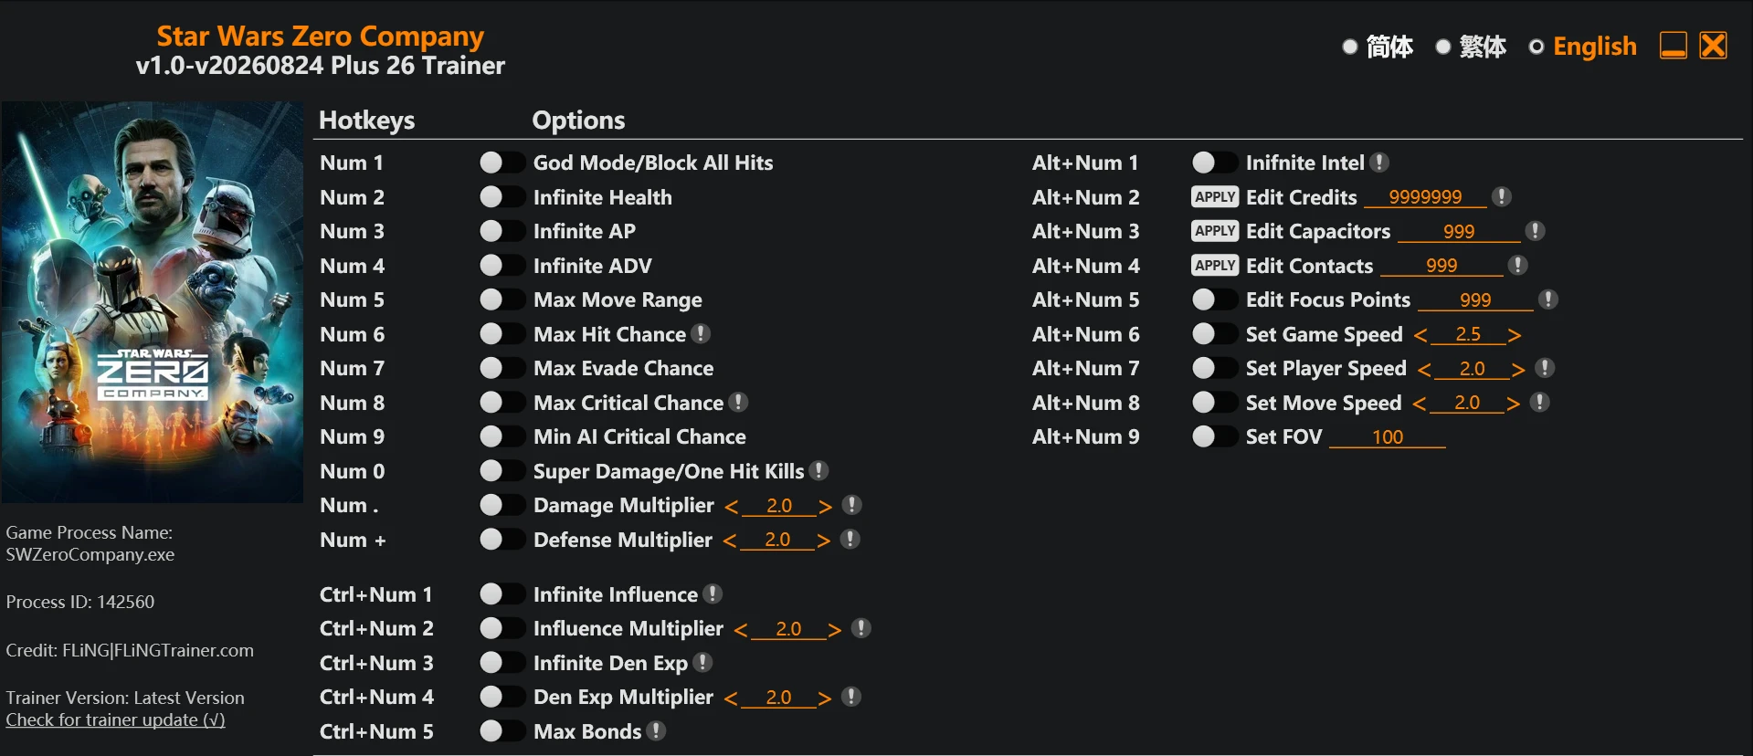Viewport: 1753px width, 756px height.
Task: Click info icon beside Super Damage/One Hit Kills
Action: pos(819,471)
